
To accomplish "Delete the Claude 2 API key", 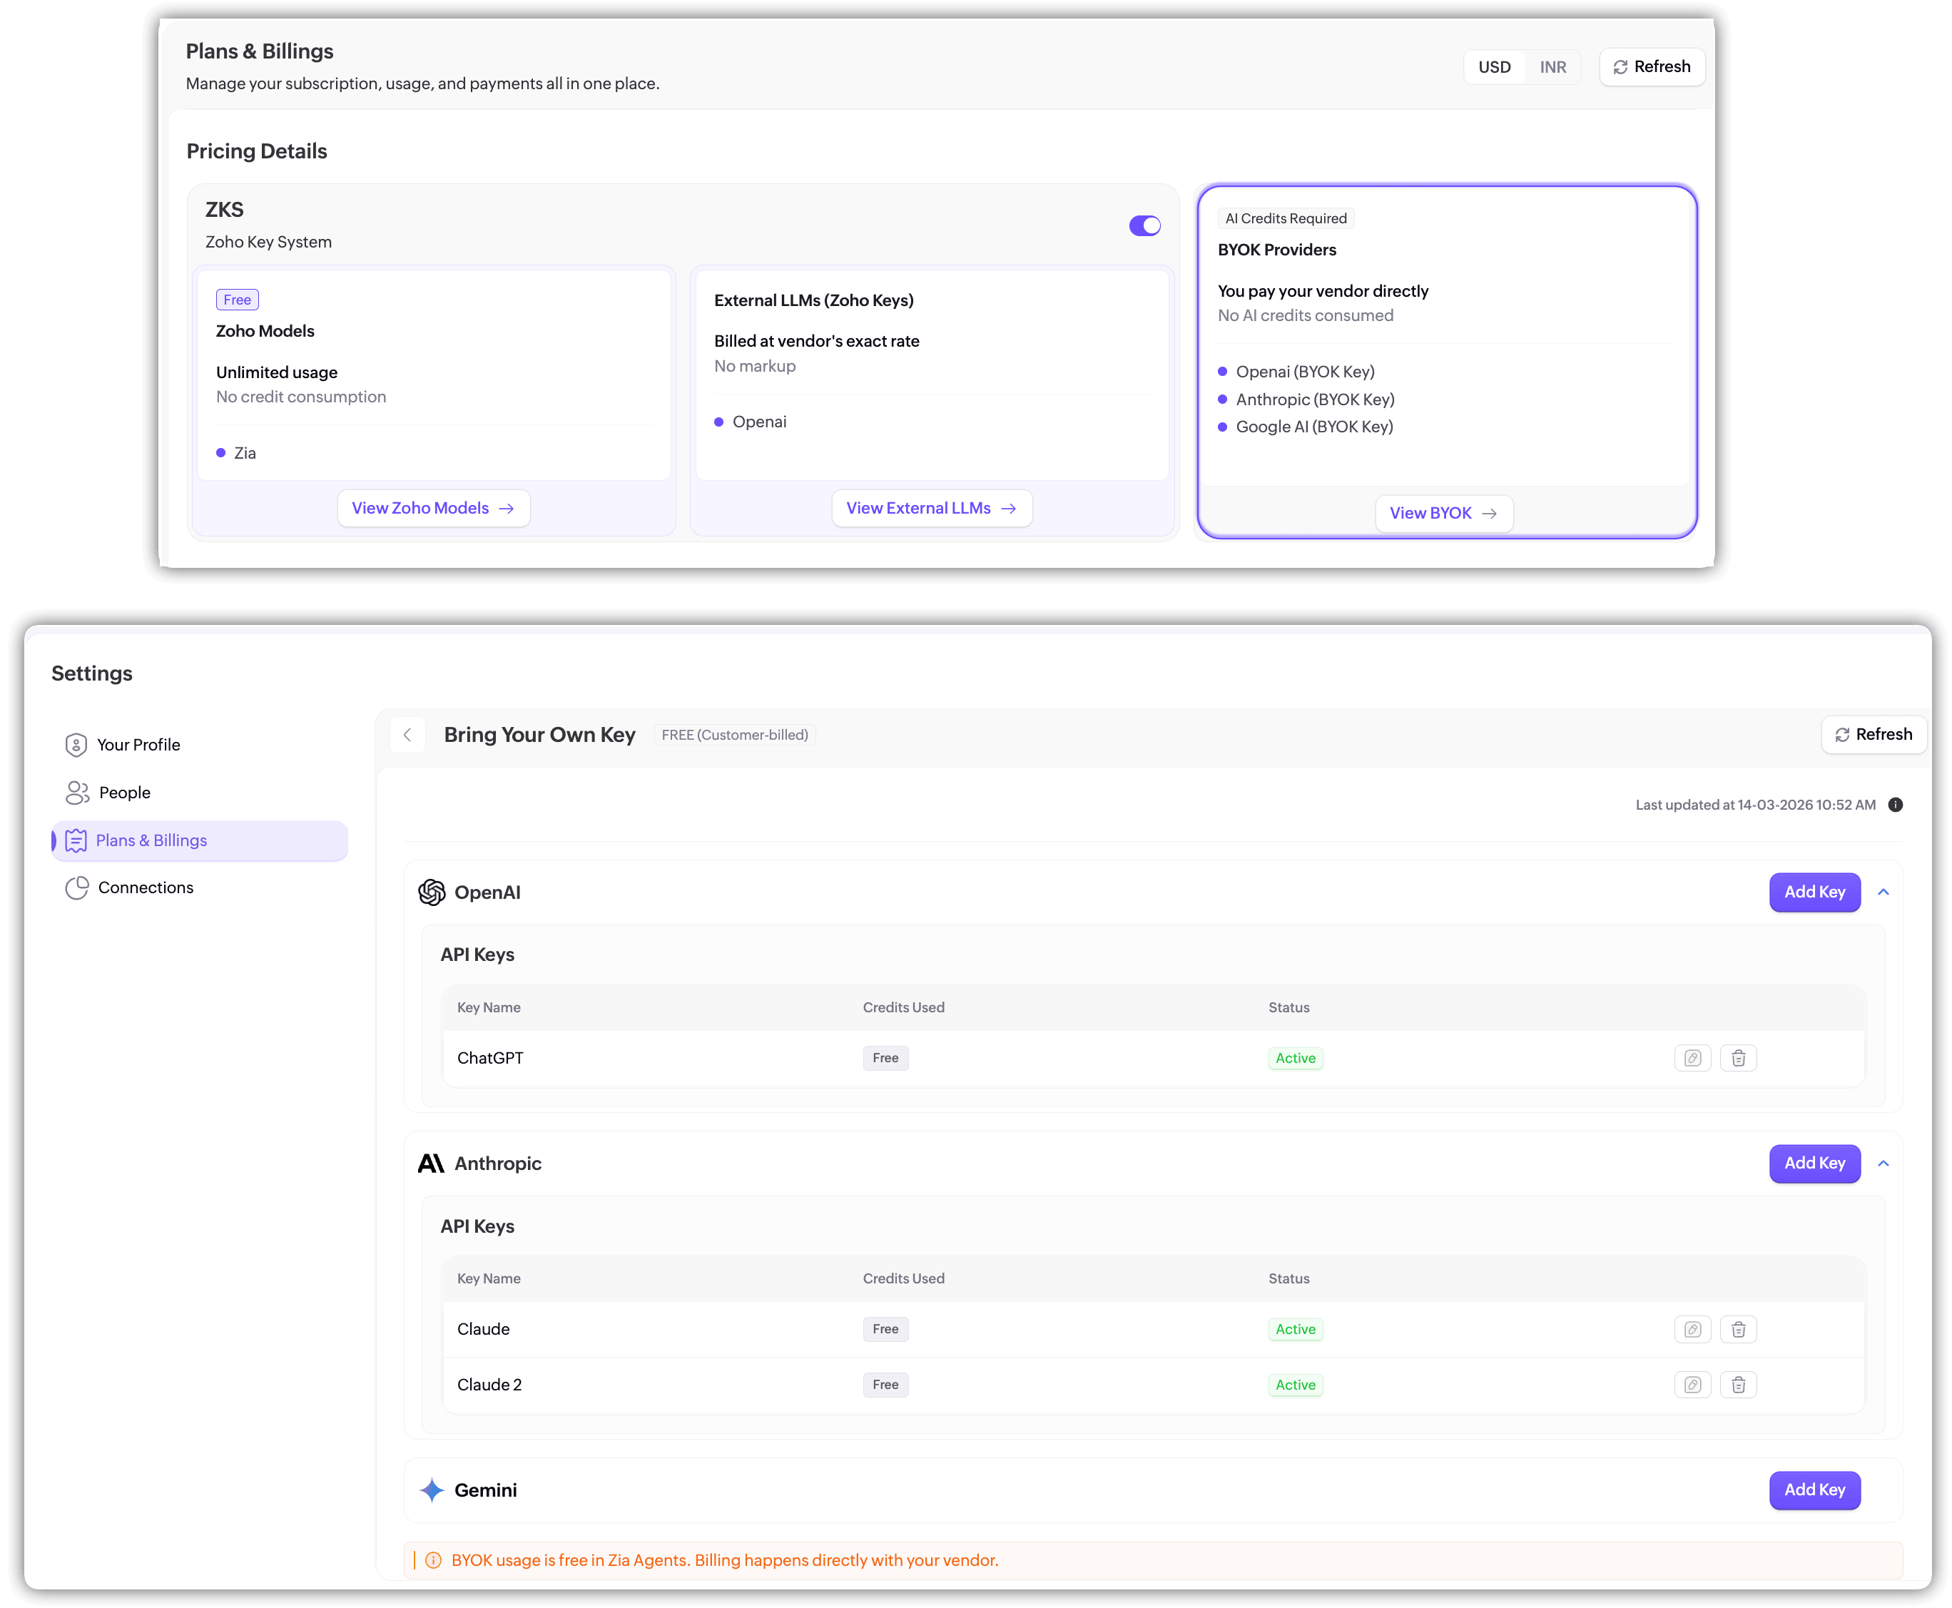I will [x=1738, y=1385].
